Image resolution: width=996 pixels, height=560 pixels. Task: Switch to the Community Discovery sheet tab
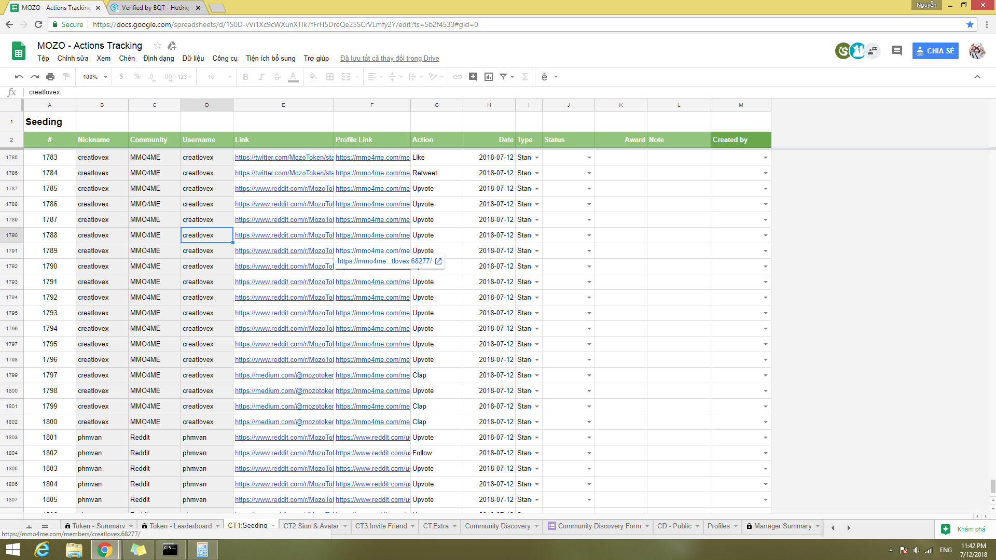pyautogui.click(x=497, y=526)
